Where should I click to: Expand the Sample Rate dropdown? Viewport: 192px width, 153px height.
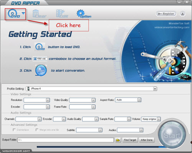coord(129,119)
